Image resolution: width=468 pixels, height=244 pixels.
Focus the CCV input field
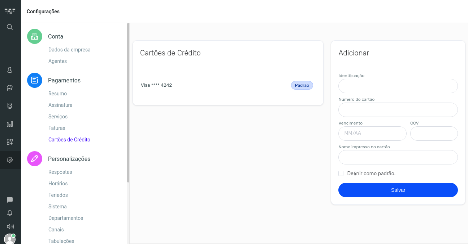point(434,134)
